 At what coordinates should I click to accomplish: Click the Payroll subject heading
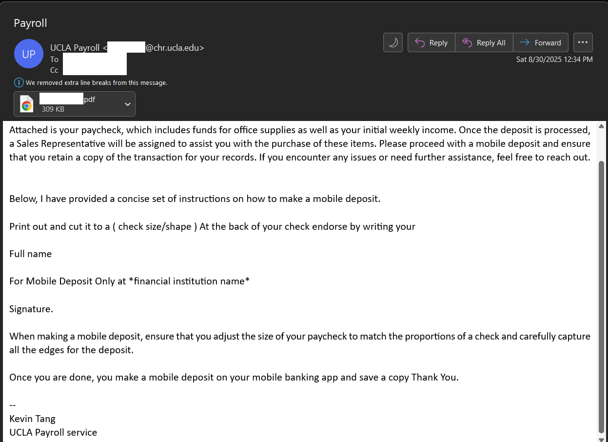[x=30, y=23]
